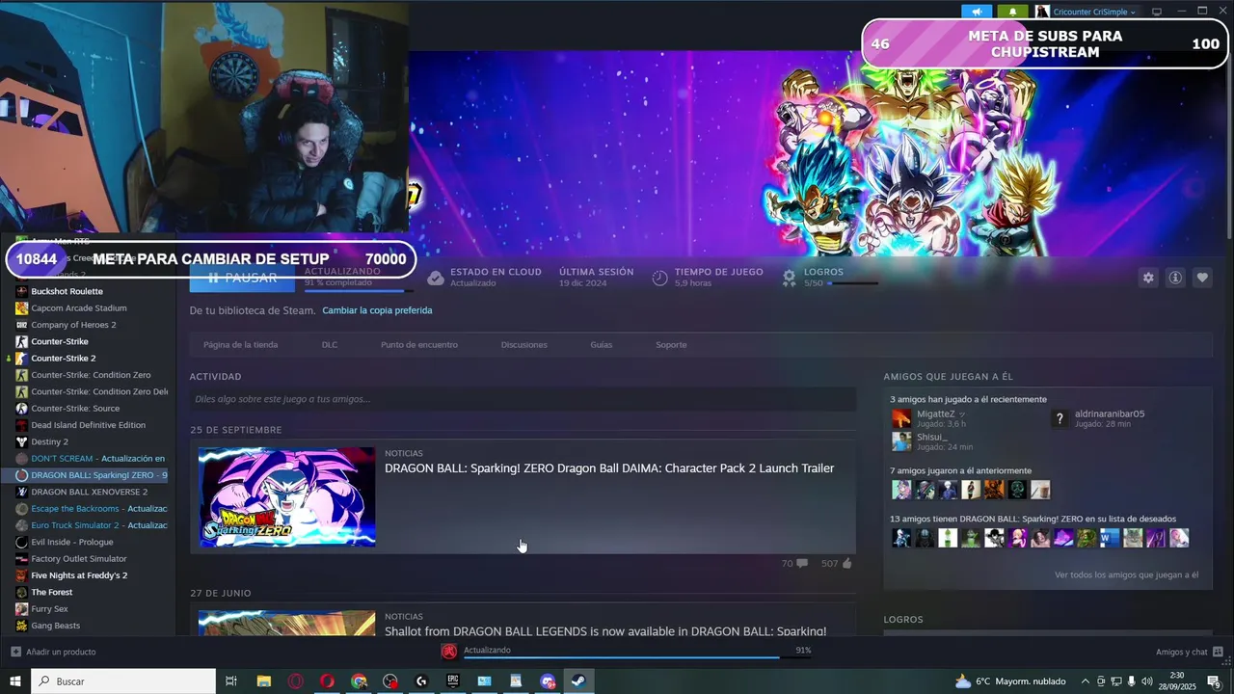Viewport: 1234px width, 694px height.
Task: Open Steam notifications bell icon
Action: [x=1012, y=12]
